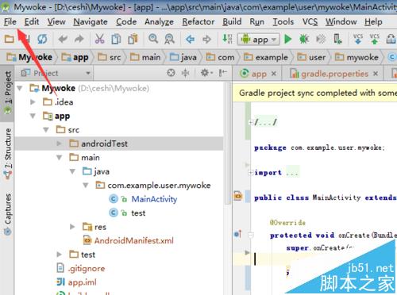Open the File menu

10,21
